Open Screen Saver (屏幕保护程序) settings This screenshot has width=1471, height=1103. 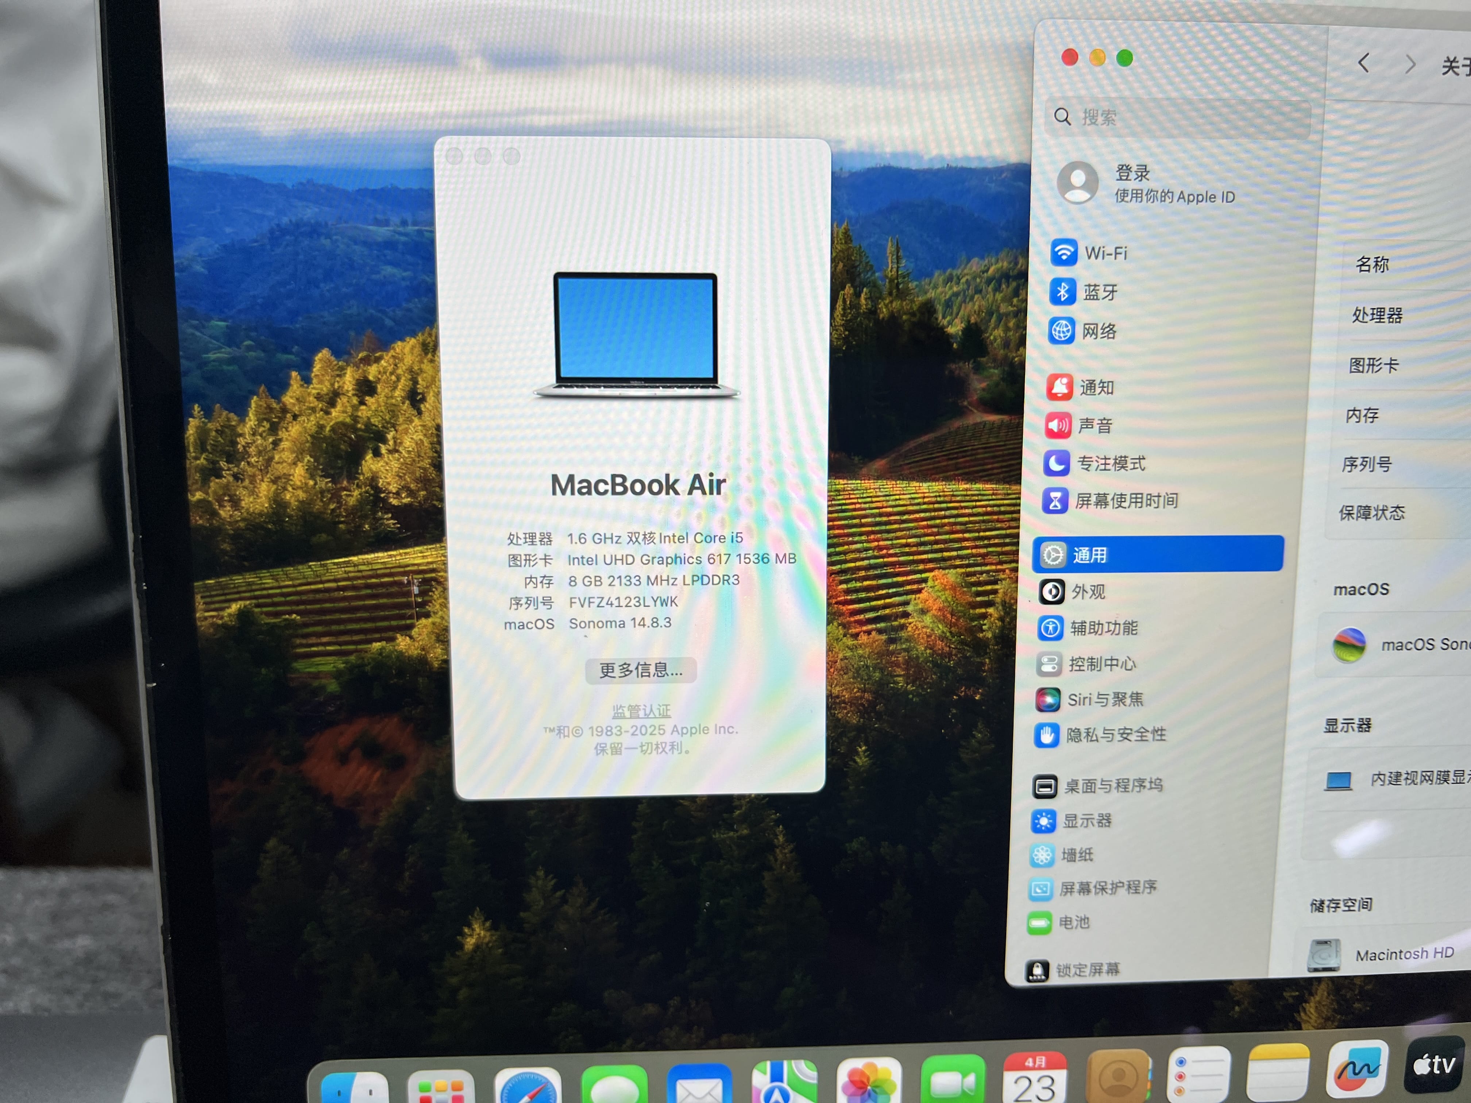(1093, 888)
